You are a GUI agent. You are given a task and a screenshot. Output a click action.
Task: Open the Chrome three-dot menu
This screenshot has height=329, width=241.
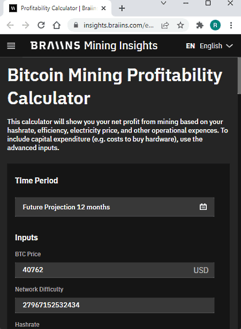[x=231, y=26]
